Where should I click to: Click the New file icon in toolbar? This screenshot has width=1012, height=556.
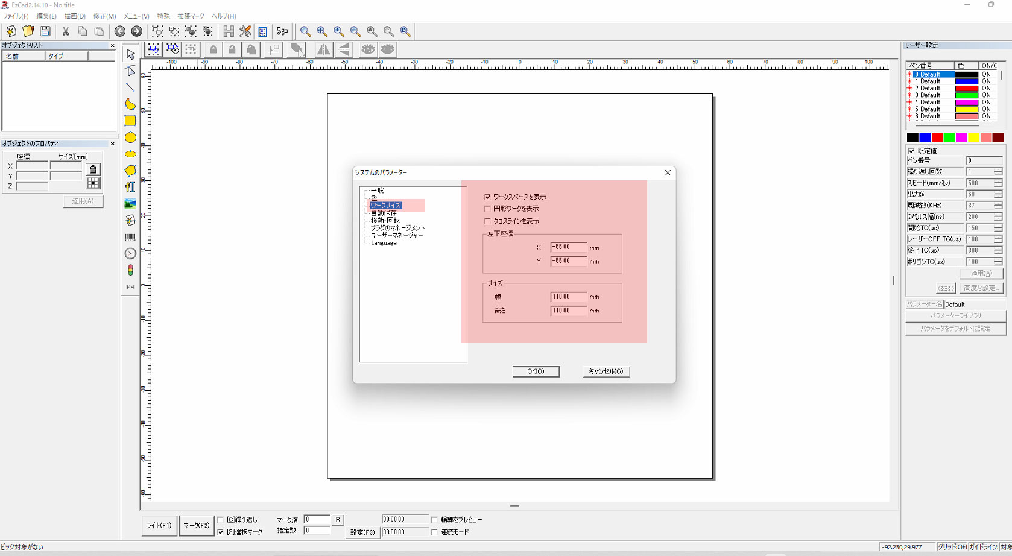pyautogui.click(x=11, y=31)
